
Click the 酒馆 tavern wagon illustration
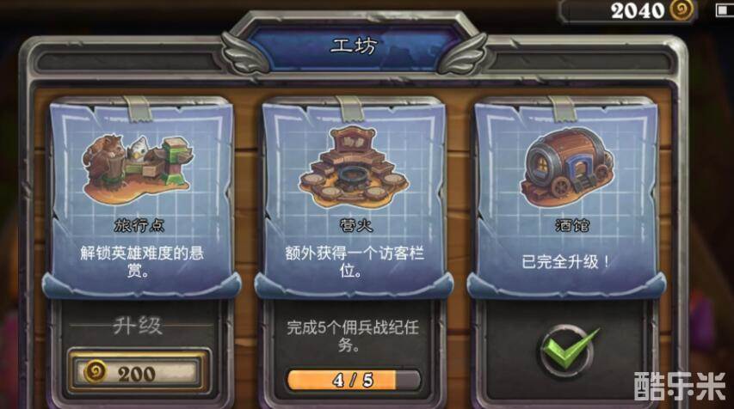[x=567, y=167]
